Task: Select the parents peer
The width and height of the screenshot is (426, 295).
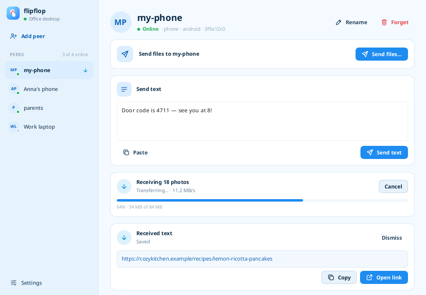Action: 49,108
